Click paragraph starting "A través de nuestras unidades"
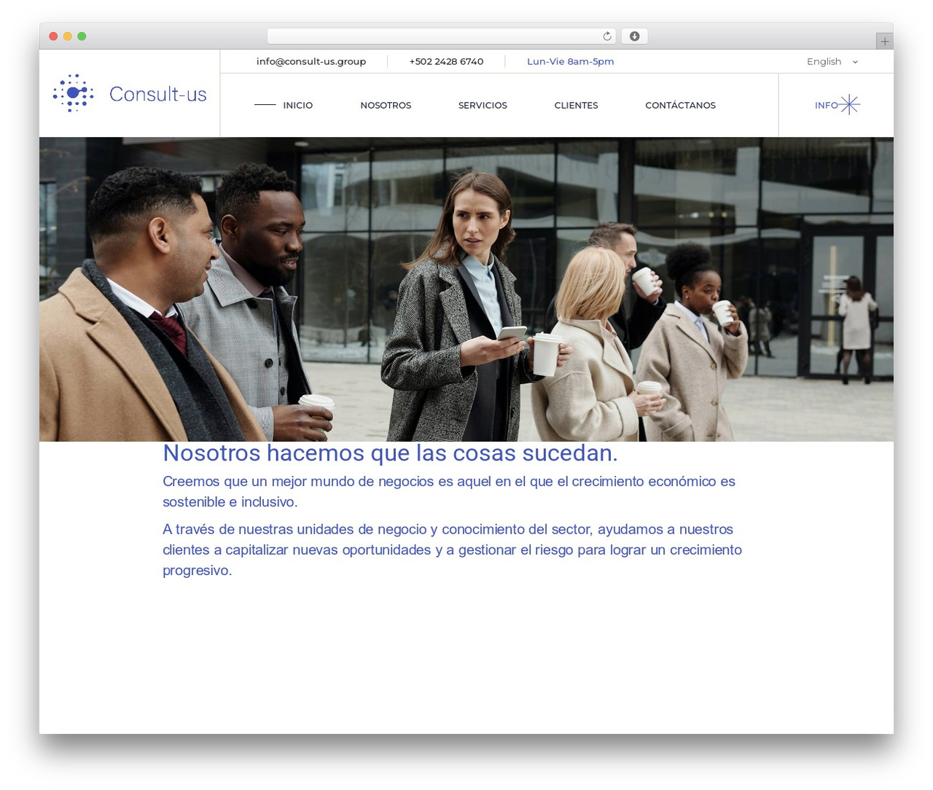Screen dimensions: 933x790 click(452, 550)
